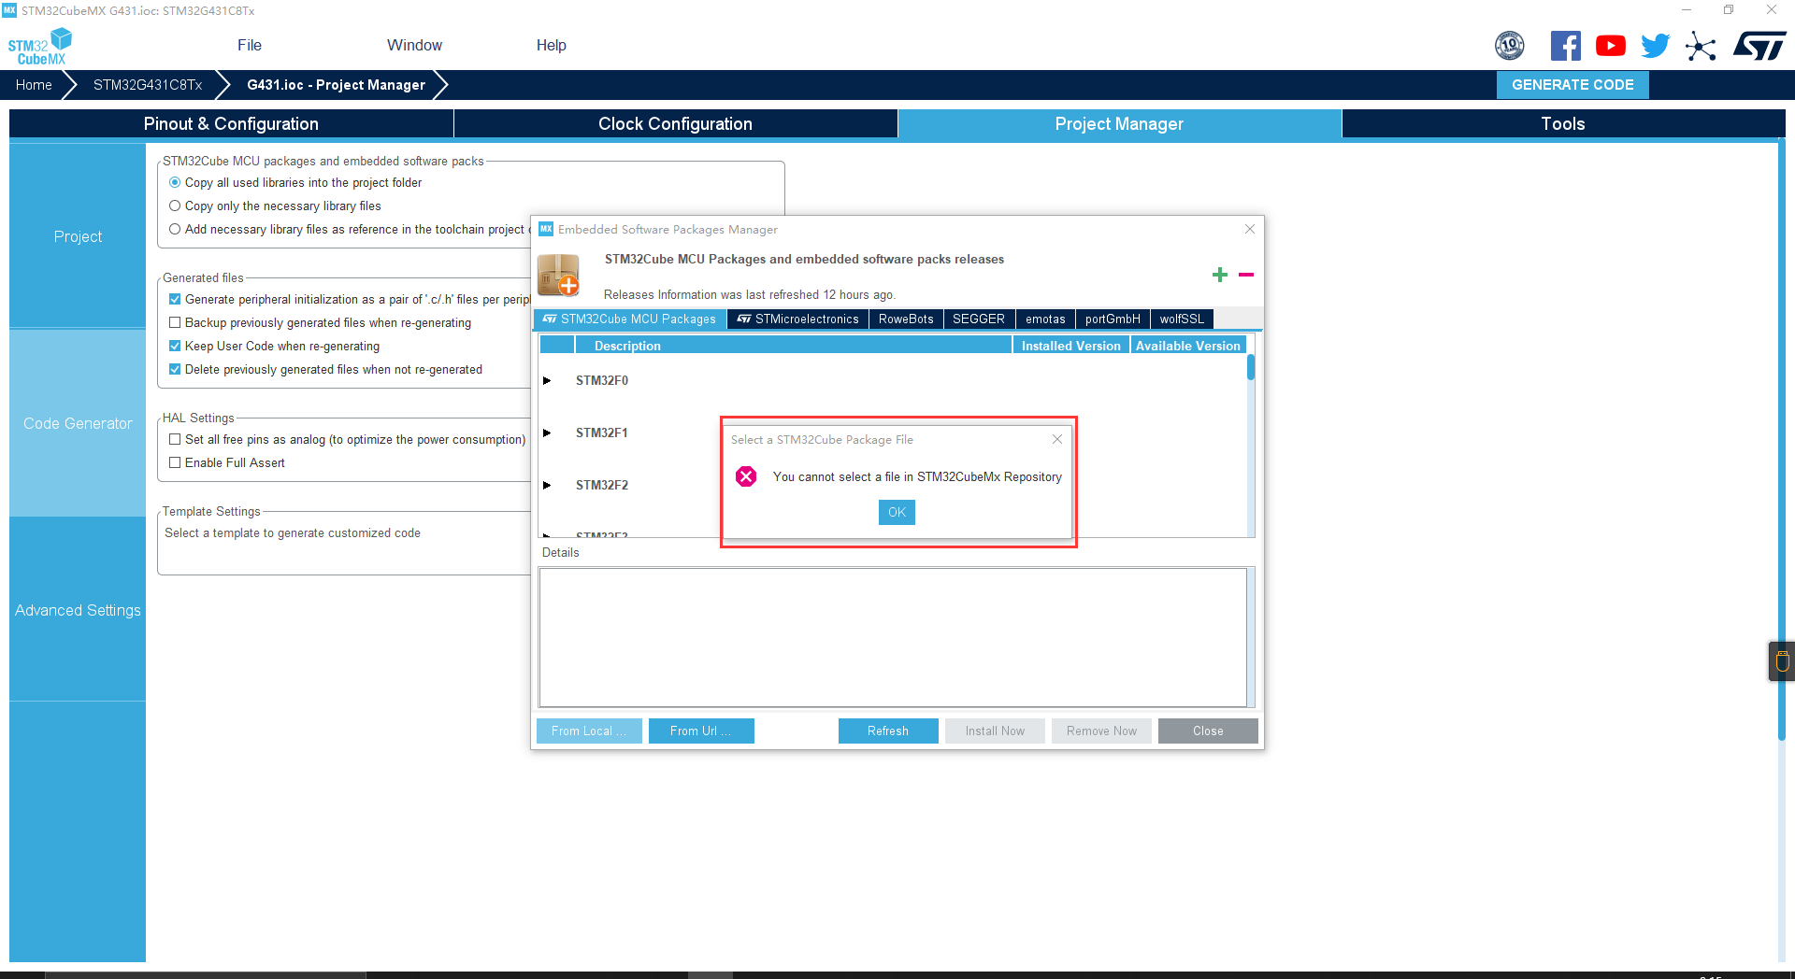Click the STM32CubeMX logo
This screenshot has width=1795, height=979.
(39, 46)
